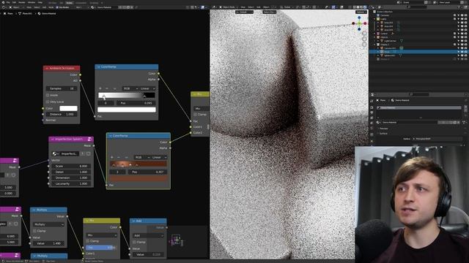Open Window menu
The image size is (469, 263).
[32, 2]
